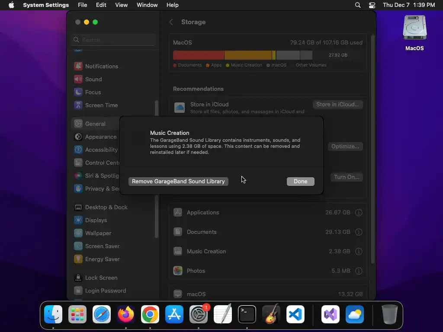Open the Apple menu

point(11,5)
